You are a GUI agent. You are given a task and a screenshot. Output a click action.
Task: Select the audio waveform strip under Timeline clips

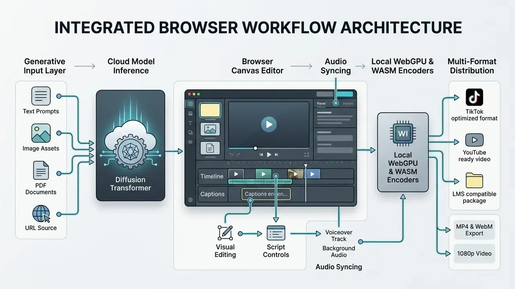point(260,181)
